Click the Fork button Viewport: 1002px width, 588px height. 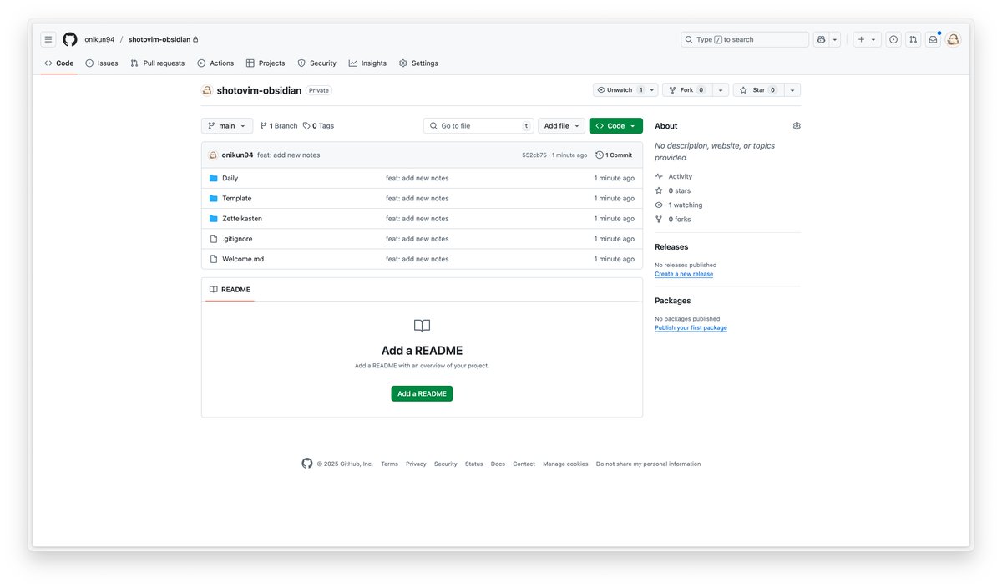(x=687, y=90)
